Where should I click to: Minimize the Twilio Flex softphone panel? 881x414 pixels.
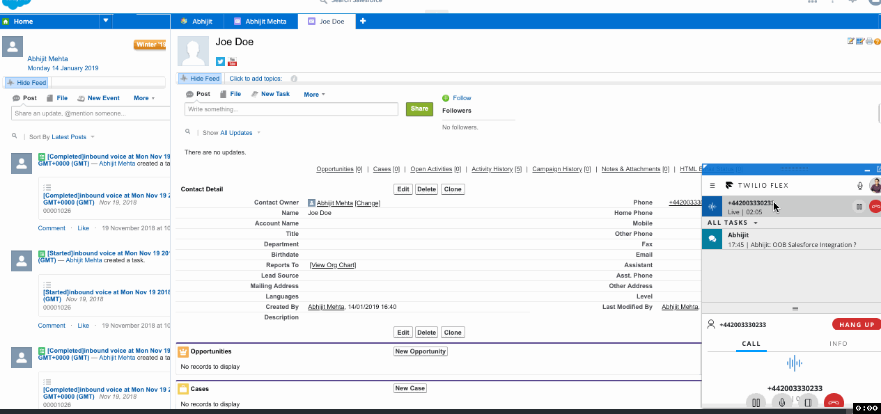pos(867,170)
